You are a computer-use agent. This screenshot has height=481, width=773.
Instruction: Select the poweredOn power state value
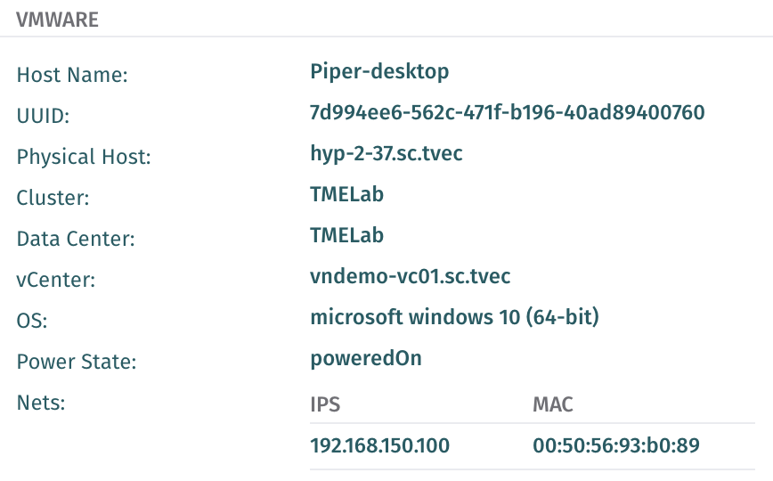[365, 358]
